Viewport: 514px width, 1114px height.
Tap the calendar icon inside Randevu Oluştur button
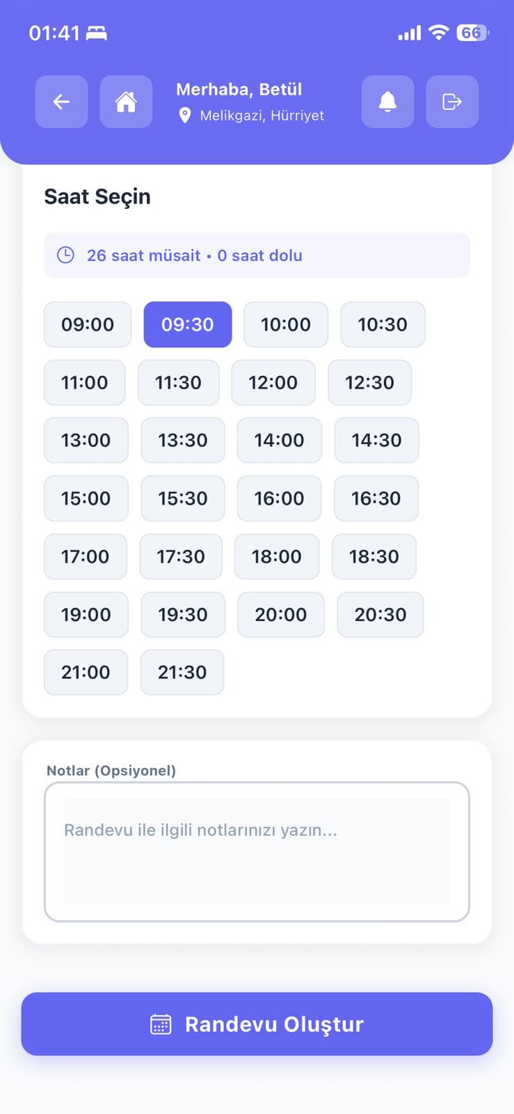pos(161,1023)
